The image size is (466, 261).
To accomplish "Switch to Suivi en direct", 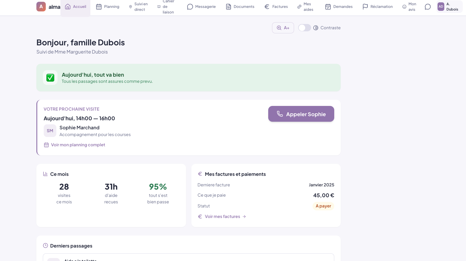I will 139,7.
